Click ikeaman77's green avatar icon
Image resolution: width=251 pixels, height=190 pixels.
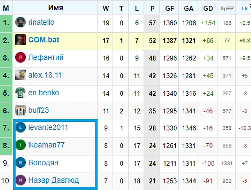[x=21, y=145]
